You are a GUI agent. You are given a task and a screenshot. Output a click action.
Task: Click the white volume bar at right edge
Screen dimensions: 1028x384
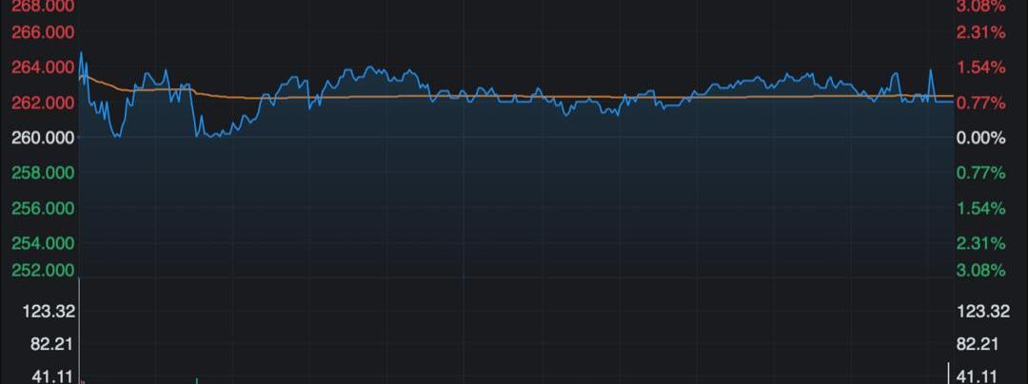click(x=948, y=374)
